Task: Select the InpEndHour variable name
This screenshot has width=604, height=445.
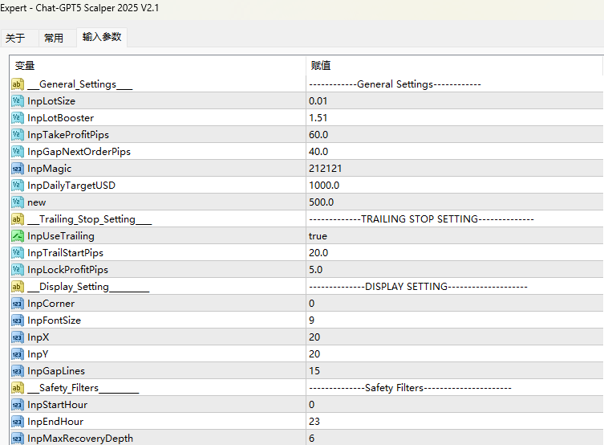Action: pyautogui.click(x=55, y=422)
